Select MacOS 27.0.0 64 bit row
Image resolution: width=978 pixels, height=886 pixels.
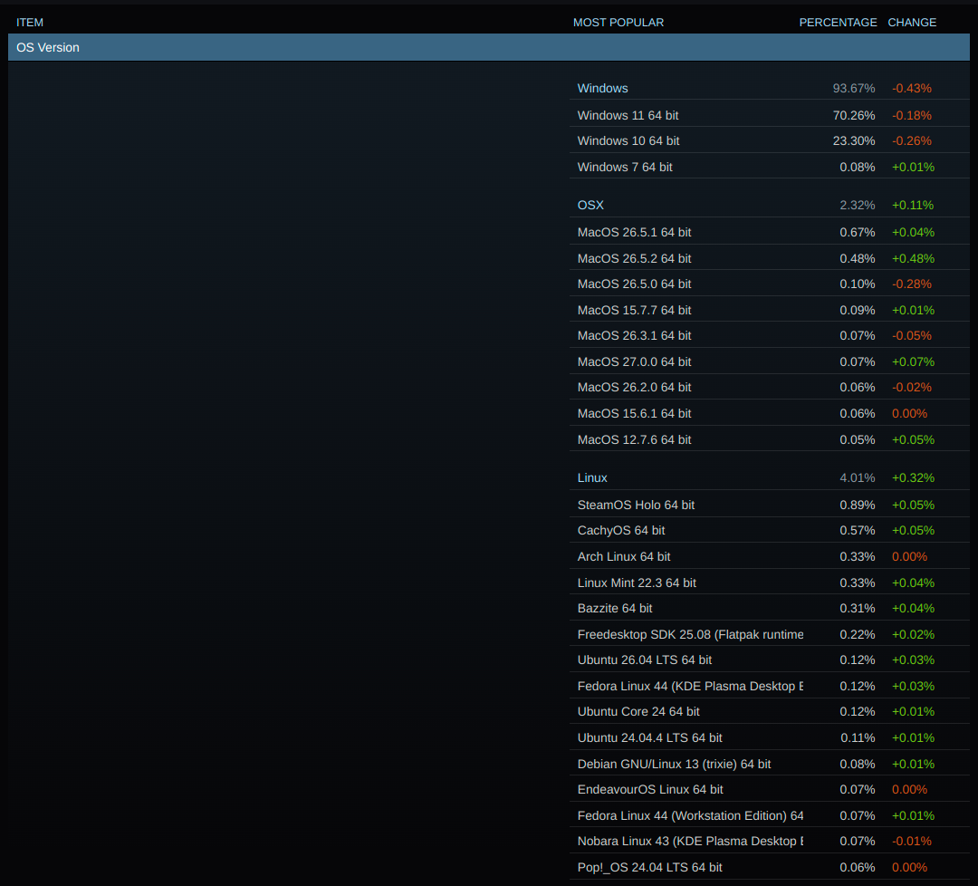click(769, 361)
